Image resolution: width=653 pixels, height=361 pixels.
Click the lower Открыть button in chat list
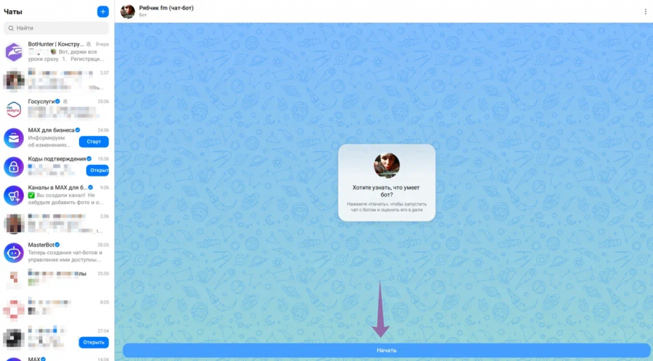(x=94, y=342)
